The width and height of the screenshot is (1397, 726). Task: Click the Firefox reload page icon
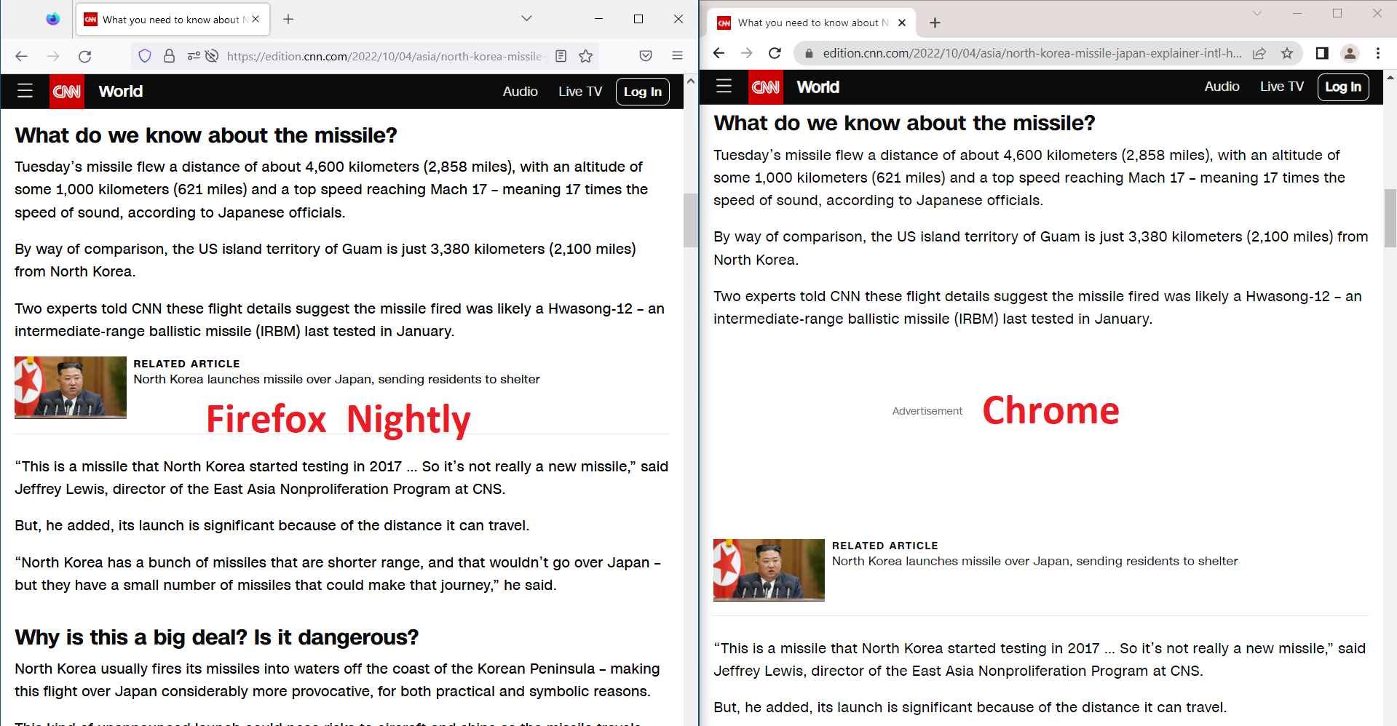84,56
